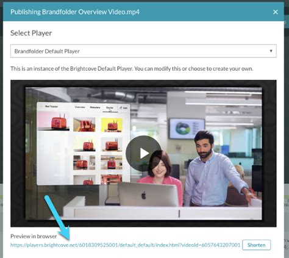Select the underlined Similar tab in the video

(x=110, y=108)
